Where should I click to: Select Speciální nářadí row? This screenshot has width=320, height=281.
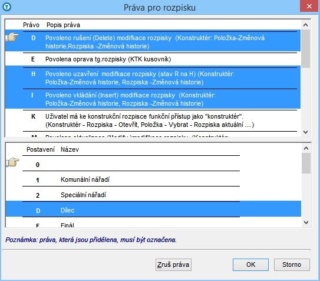pos(153,195)
